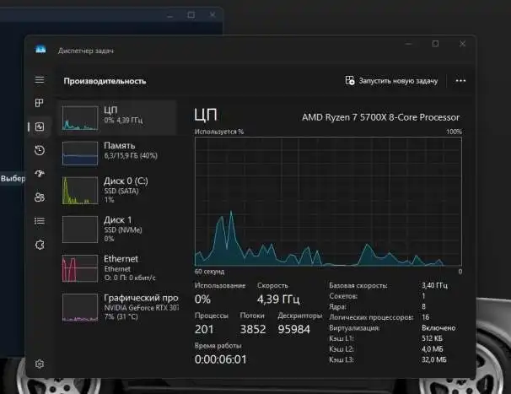Select the Память performance entry
The width and height of the screenshot is (511, 394).
119,154
